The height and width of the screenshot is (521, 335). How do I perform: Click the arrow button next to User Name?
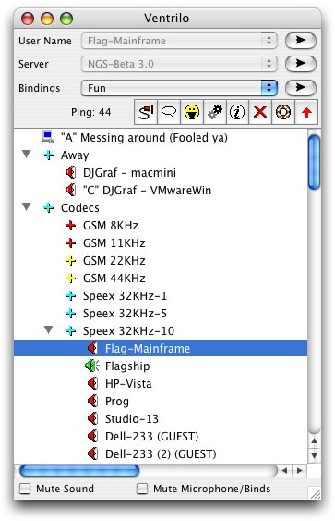[x=301, y=41]
